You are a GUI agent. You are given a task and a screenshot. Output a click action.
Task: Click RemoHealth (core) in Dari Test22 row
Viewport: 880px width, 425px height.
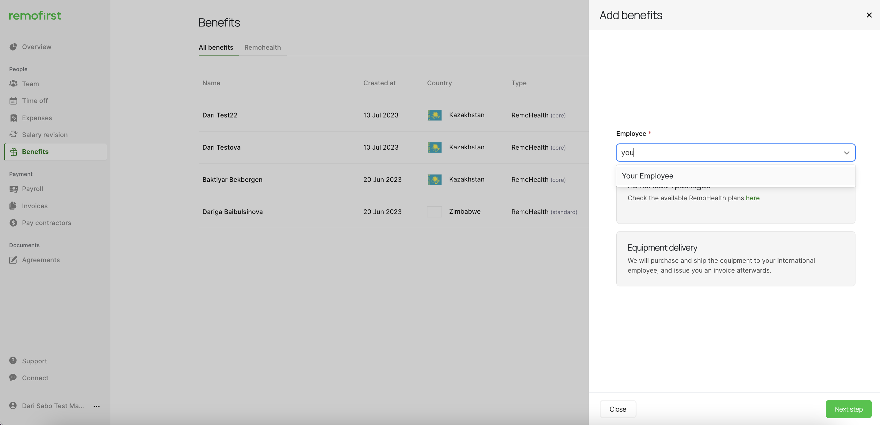pyautogui.click(x=538, y=115)
